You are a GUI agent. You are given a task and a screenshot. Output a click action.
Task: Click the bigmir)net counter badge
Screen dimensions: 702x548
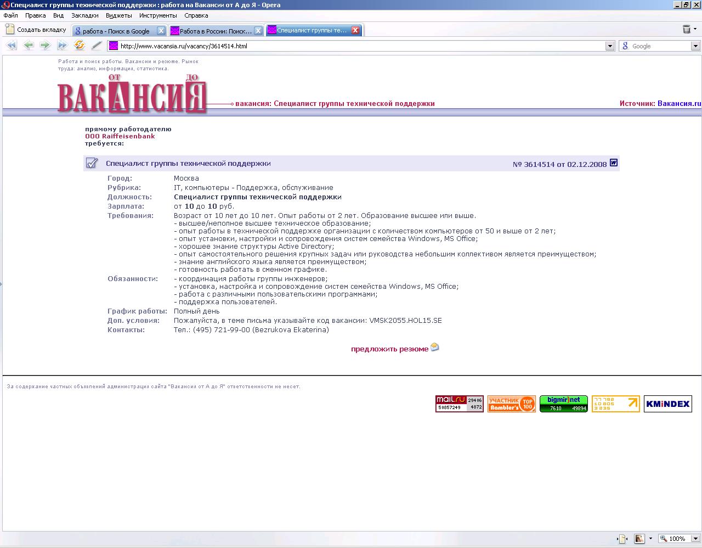coord(564,404)
